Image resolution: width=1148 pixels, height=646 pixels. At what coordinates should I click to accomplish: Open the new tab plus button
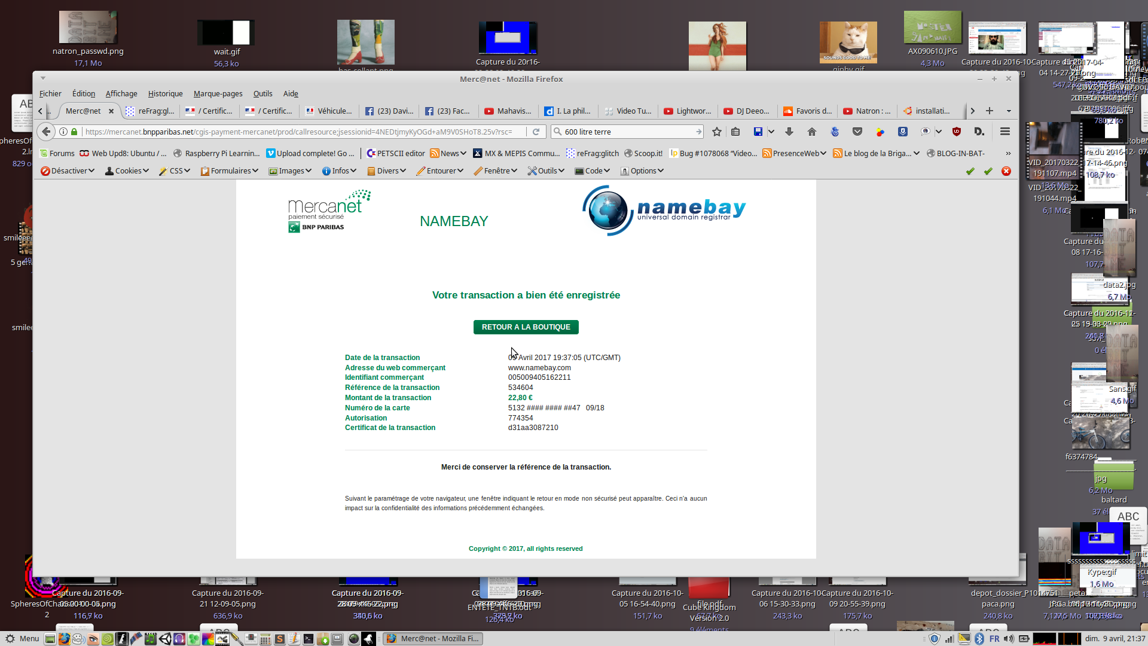click(x=990, y=111)
